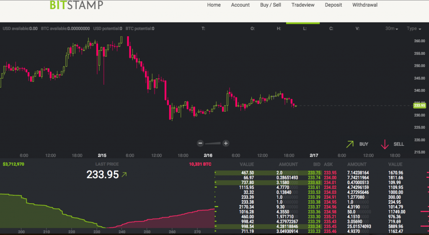Click bid value 2170.34
Screen dimensions: 429x235
246,207
